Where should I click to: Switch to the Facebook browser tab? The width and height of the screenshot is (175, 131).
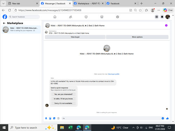(x=121, y=3)
